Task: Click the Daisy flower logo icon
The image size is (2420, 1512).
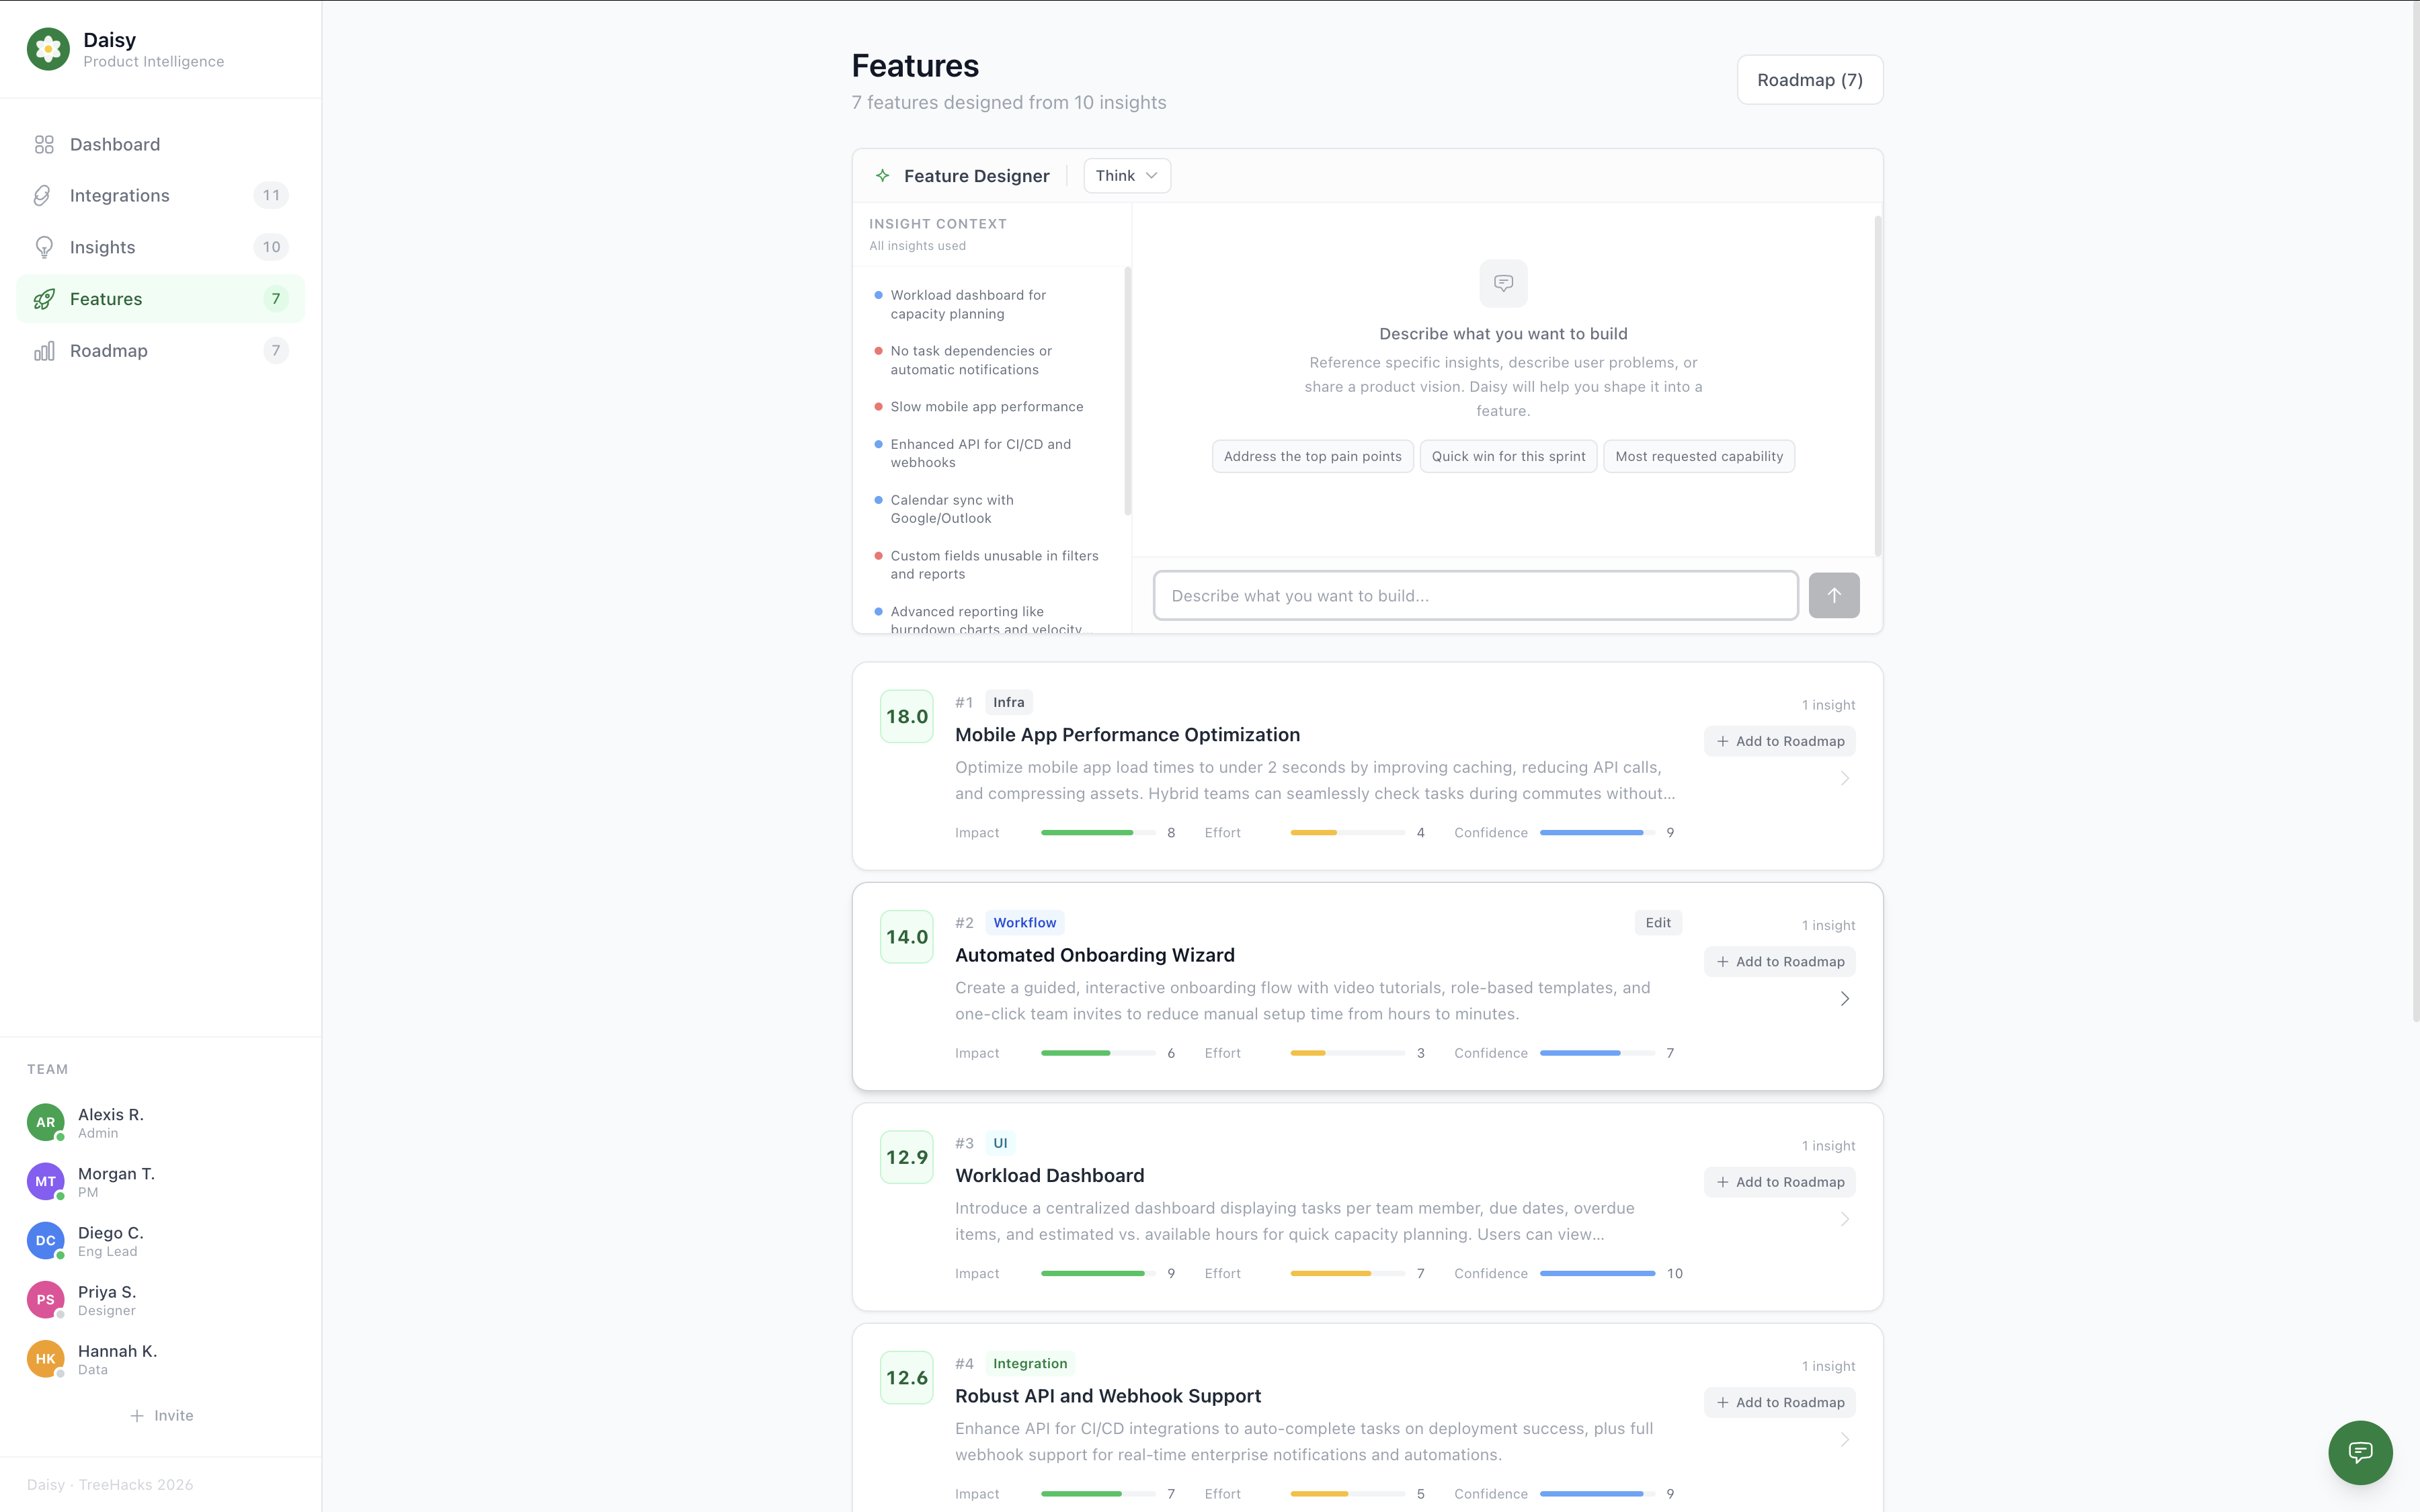Action: pyautogui.click(x=48, y=49)
